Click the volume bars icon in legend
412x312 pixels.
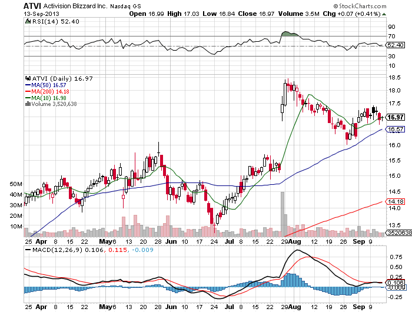pyautogui.click(x=28, y=104)
